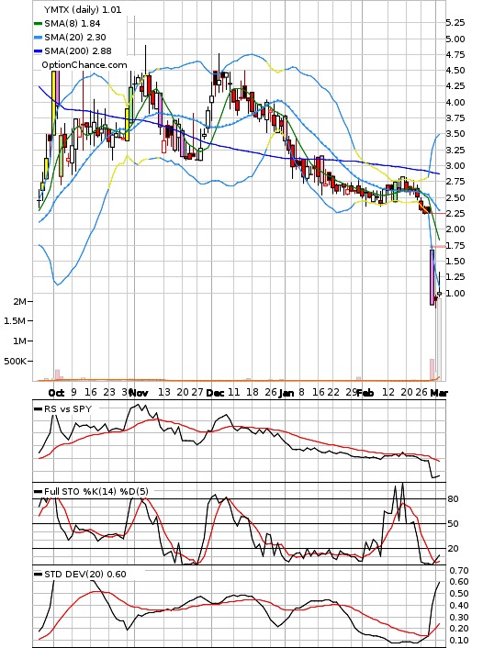Click the STD DEV(20) 0.60 label
This screenshot has width=483, height=648.
coord(84,574)
